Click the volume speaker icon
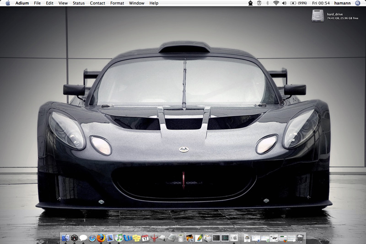 coord(284,3)
